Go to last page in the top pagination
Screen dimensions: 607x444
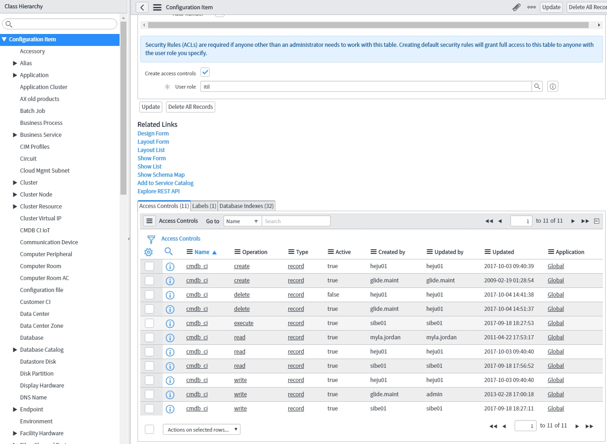coord(585,221)
